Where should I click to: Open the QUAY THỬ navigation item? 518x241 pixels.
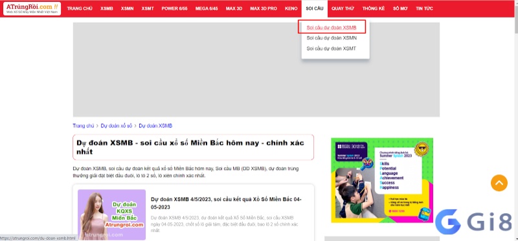tap(343, 8)
